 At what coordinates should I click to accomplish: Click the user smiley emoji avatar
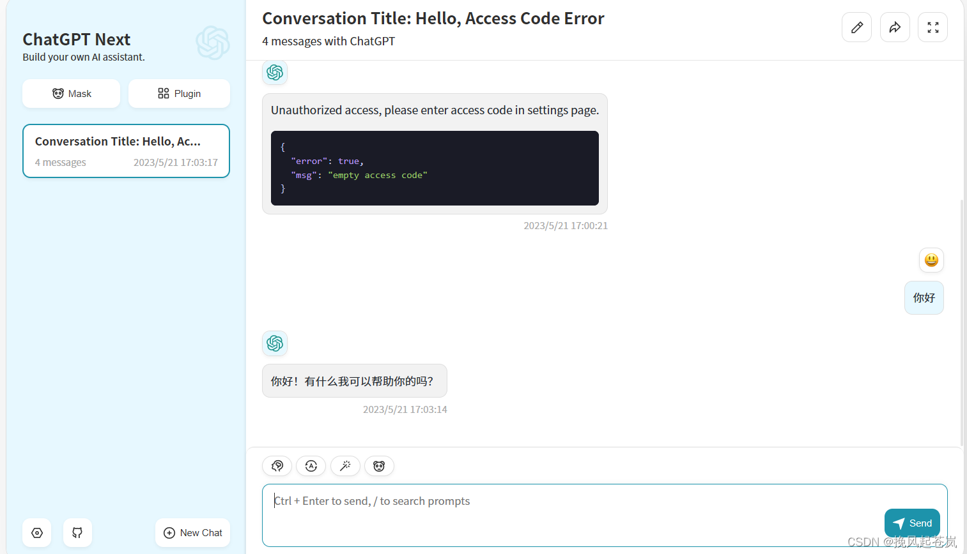pyautogui.click(x=931, y=260)
